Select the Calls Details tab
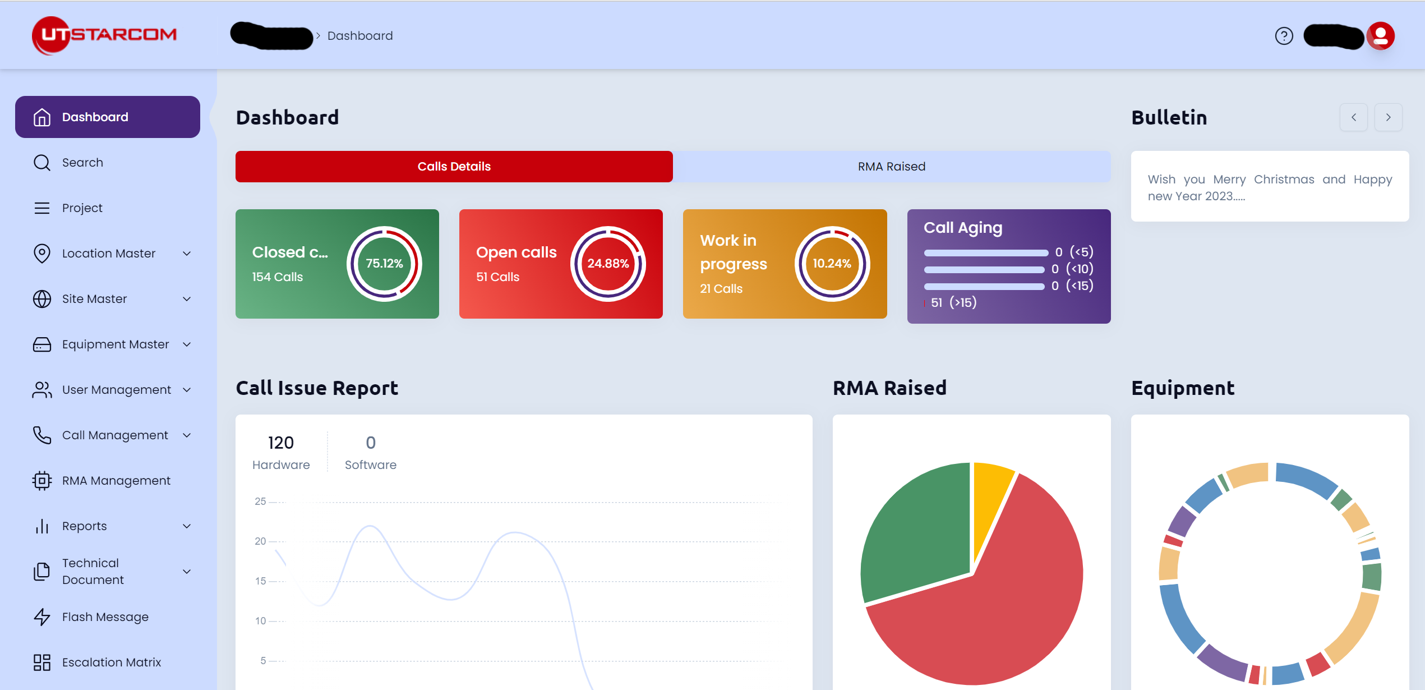Viewport: 1425px width, 690px height. (454, 167)
